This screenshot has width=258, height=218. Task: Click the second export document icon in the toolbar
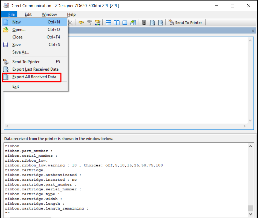(x=161, y=22)
